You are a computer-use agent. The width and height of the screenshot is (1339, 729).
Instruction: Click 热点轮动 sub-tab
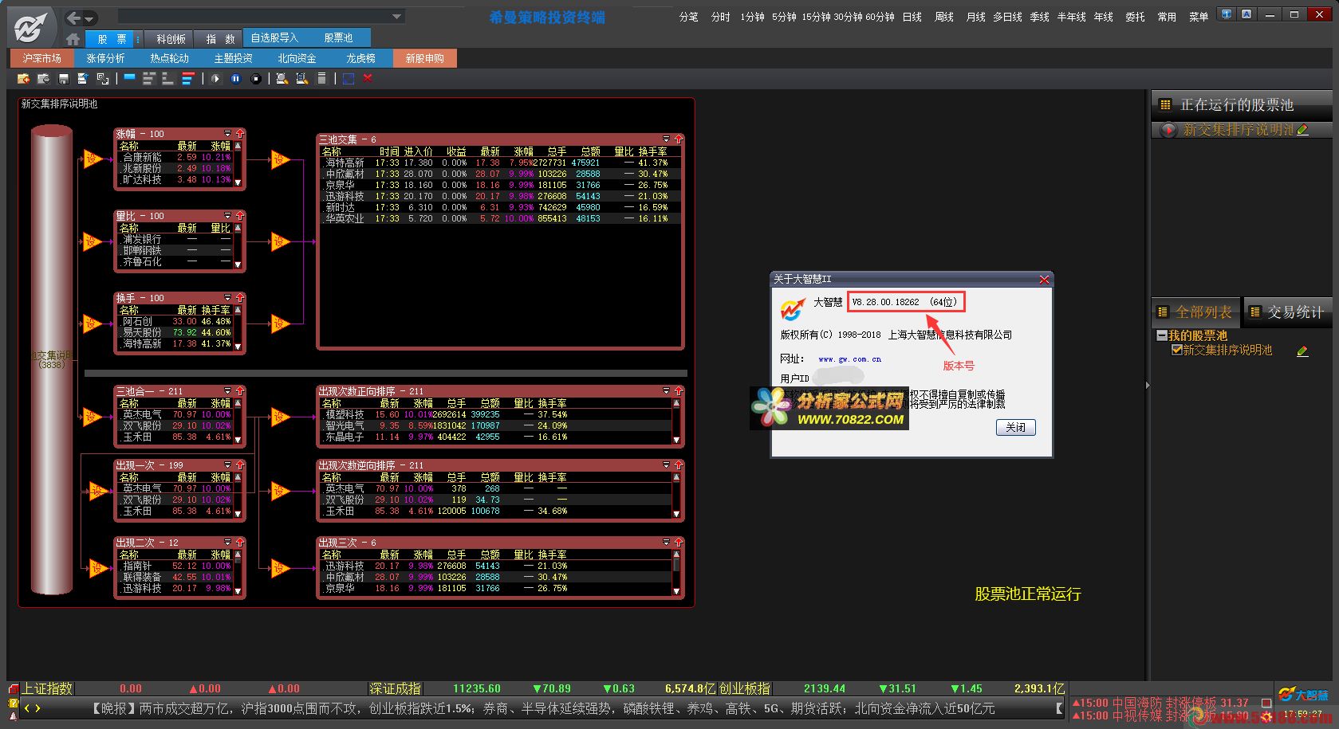pyautogui.click(x=169, y=58)
